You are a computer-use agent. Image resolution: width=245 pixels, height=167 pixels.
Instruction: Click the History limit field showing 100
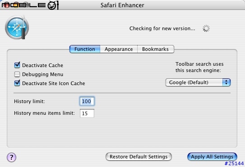click(87, 101)
